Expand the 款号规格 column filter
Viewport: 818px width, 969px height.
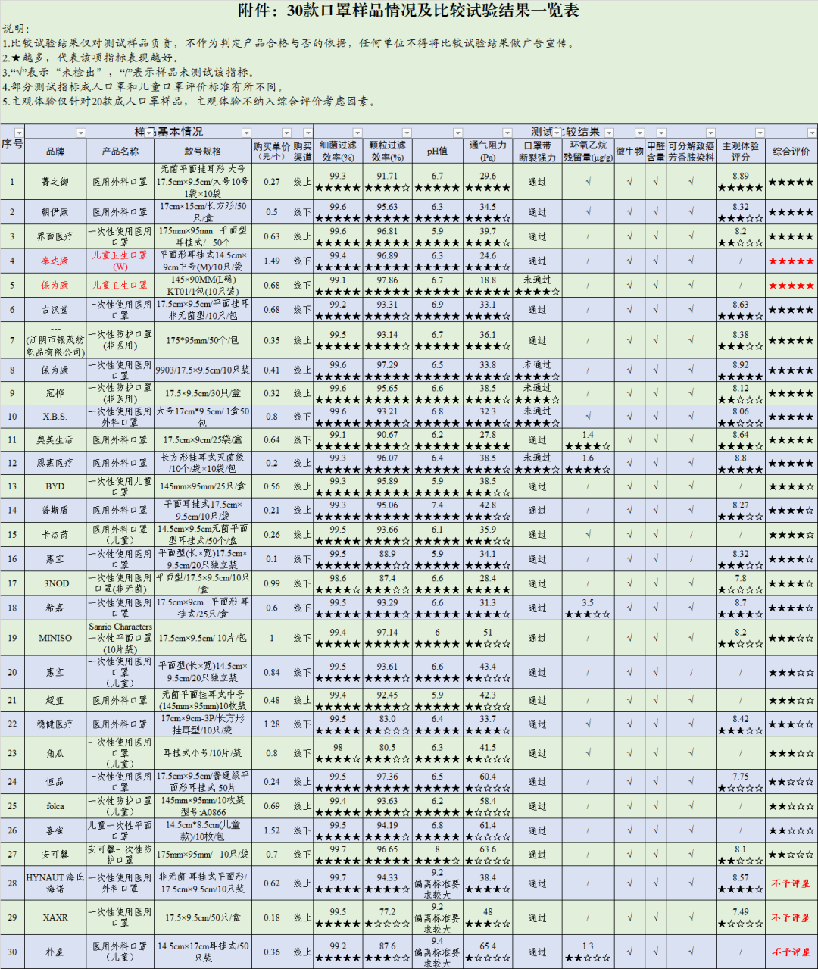pos(245,133)
